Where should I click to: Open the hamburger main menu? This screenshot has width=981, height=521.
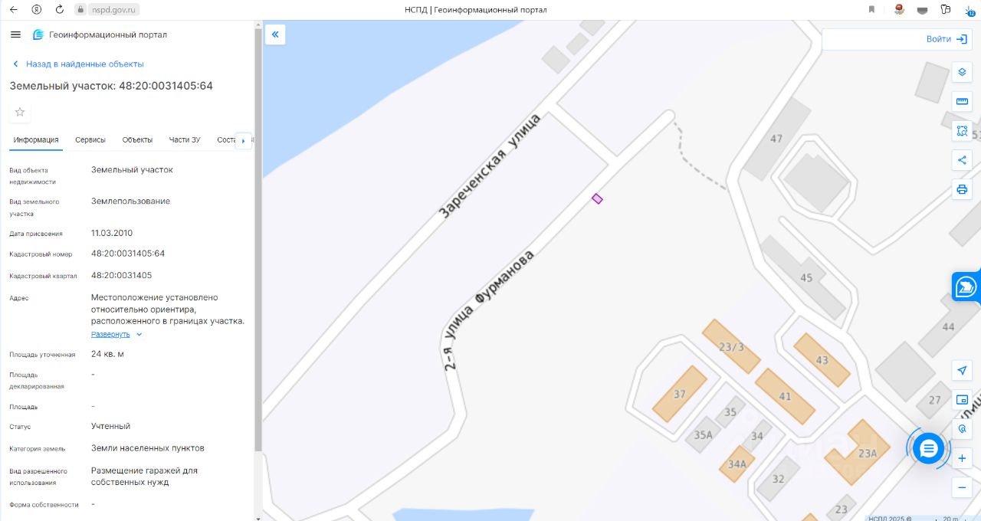click(x=15, y=34)
